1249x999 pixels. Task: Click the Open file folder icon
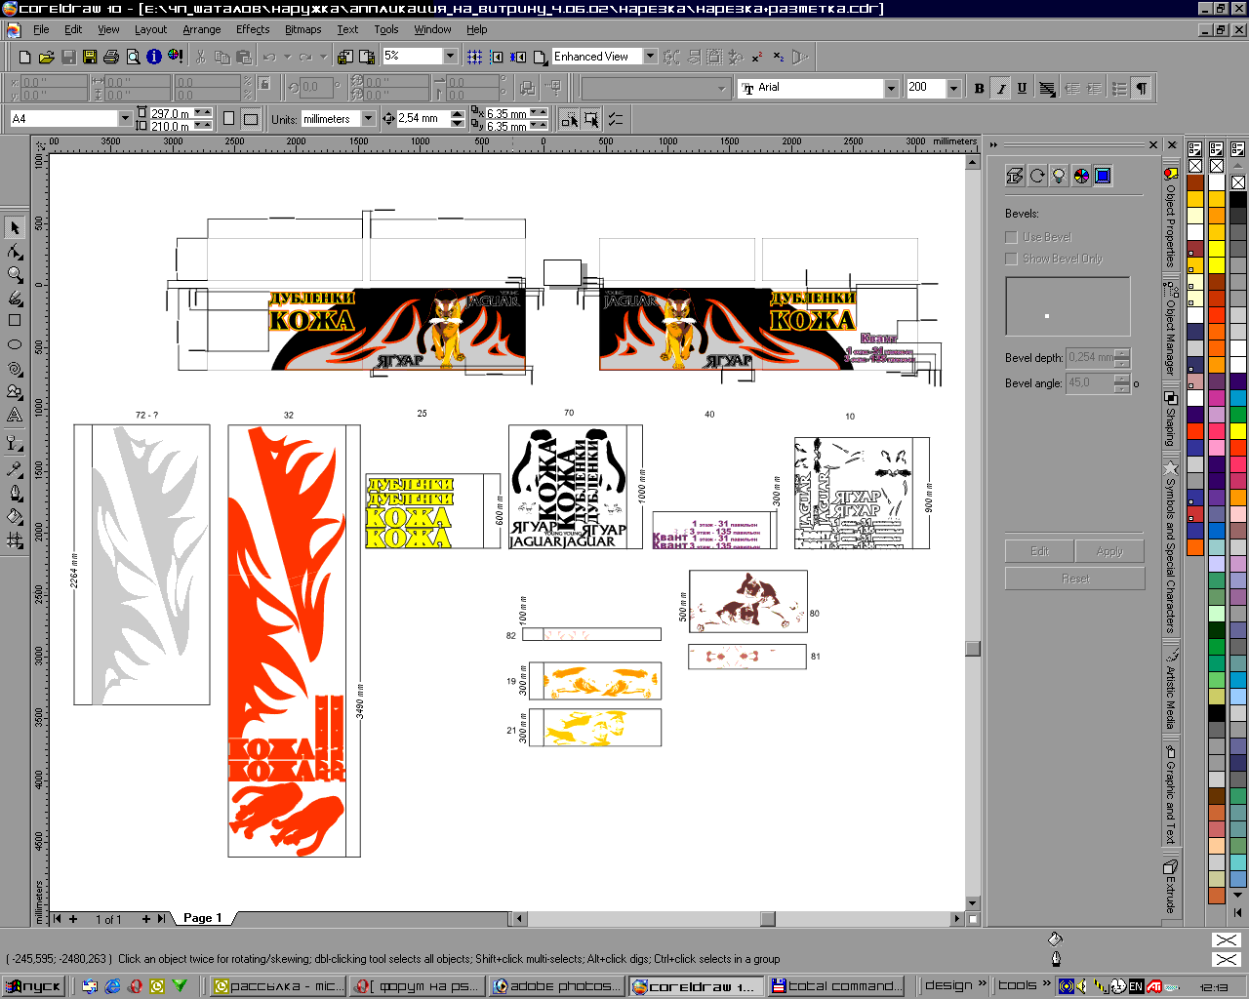pos(47,57)
